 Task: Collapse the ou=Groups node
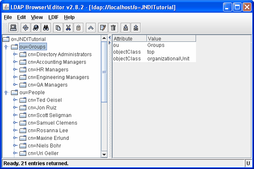pos(6,47)
